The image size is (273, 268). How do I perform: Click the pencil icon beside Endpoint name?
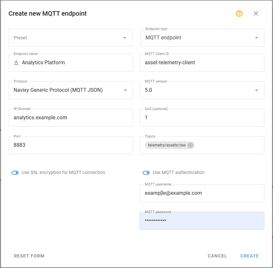[16, 62]
